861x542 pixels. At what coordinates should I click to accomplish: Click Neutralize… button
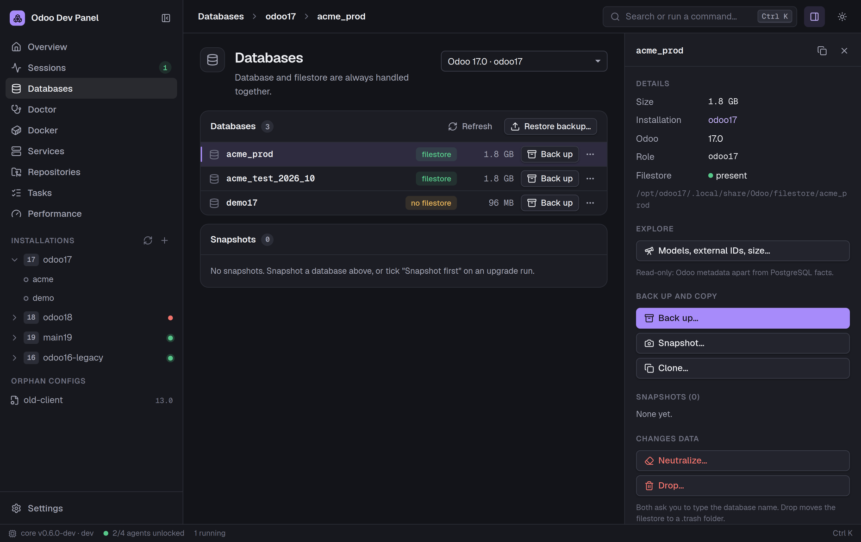tap(742, 461)
